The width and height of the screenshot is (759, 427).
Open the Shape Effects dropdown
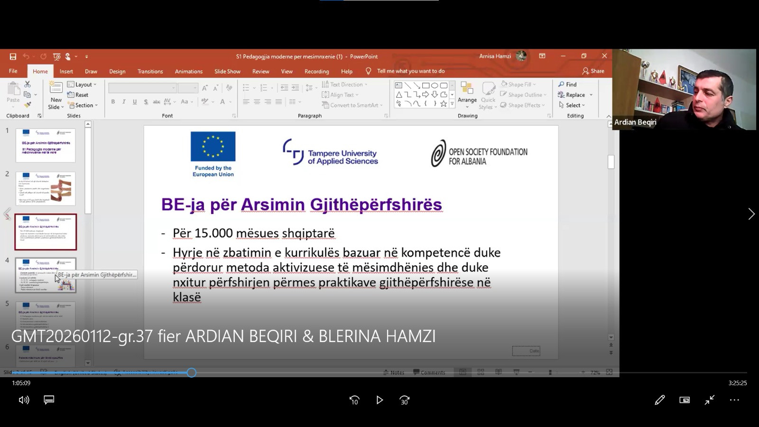(522, 105)
